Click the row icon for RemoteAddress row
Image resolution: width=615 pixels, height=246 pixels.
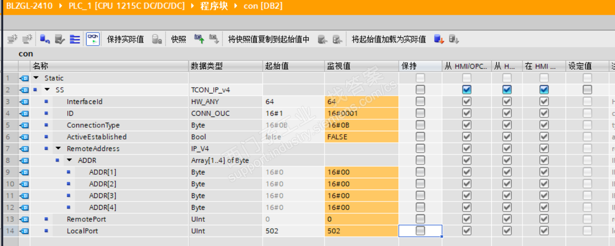pos(24,148)
